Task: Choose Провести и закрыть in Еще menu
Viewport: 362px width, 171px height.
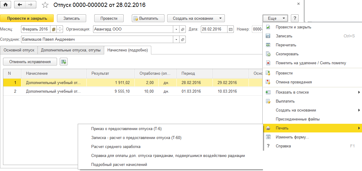Action: [312, 27]
